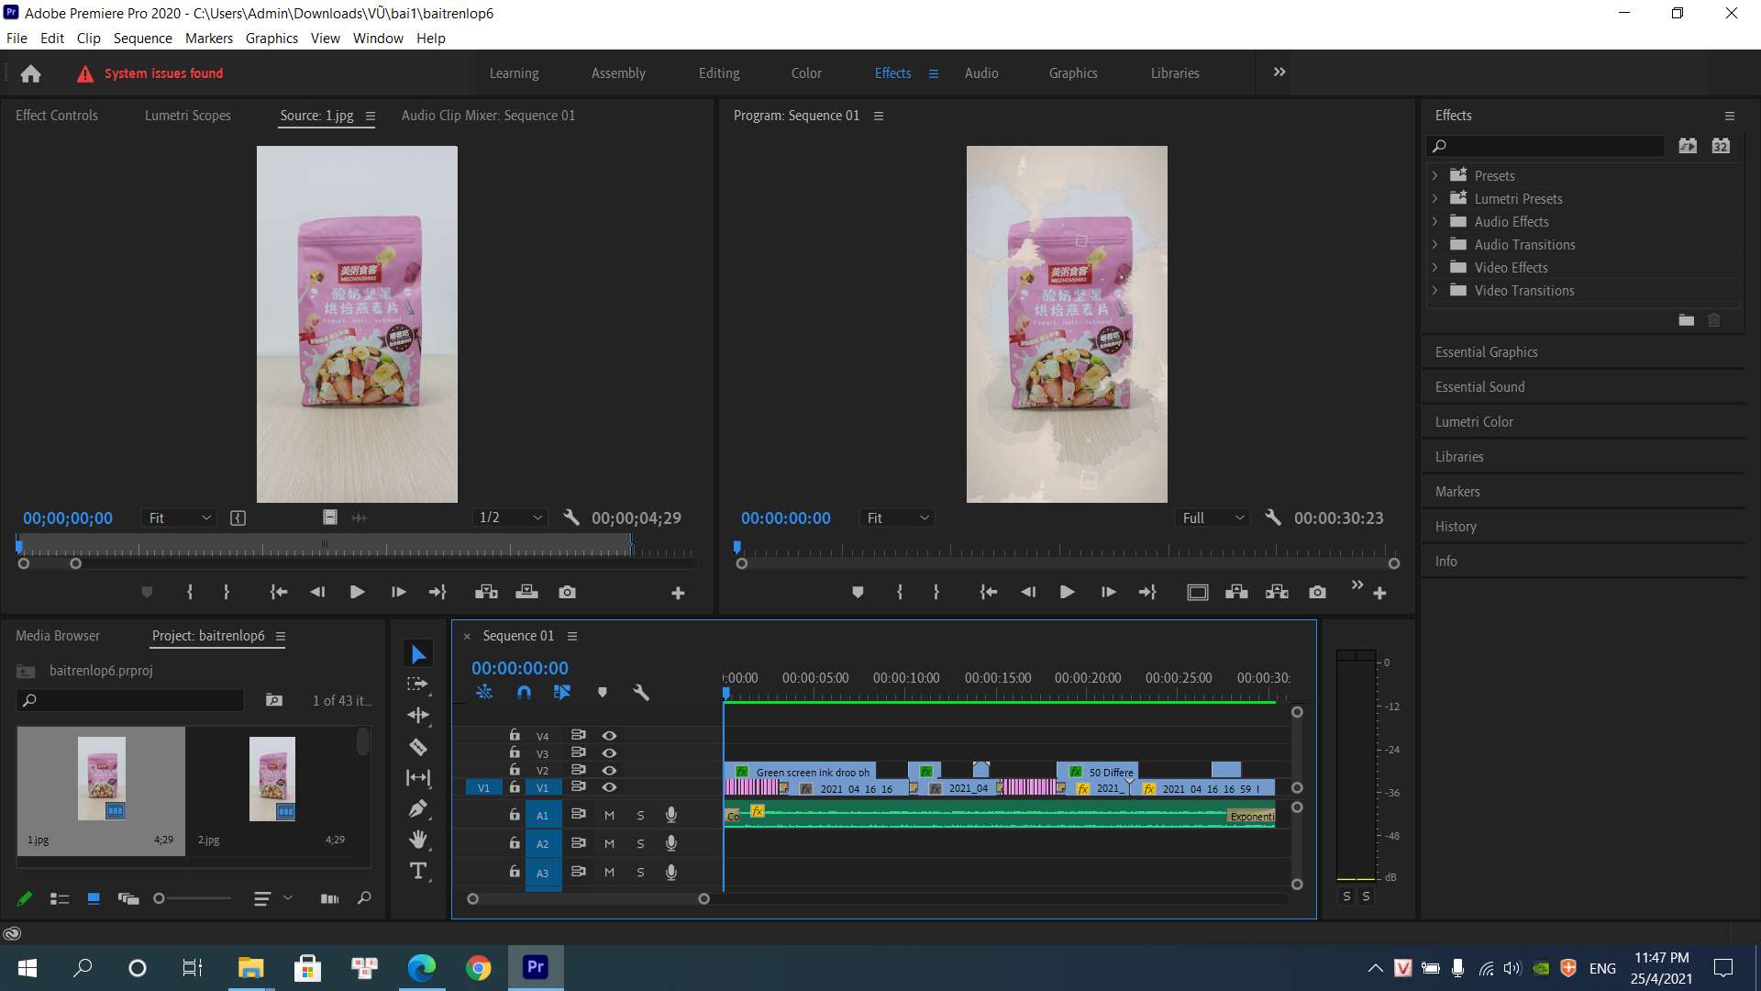Select the Track Select Forward tool

(x=418, y=685)
